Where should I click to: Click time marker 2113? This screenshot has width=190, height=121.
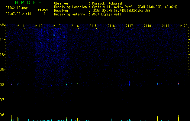pyautogui.click(x=57, y=26)
